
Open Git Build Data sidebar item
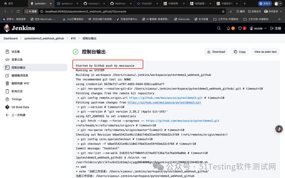coord(35,107)
